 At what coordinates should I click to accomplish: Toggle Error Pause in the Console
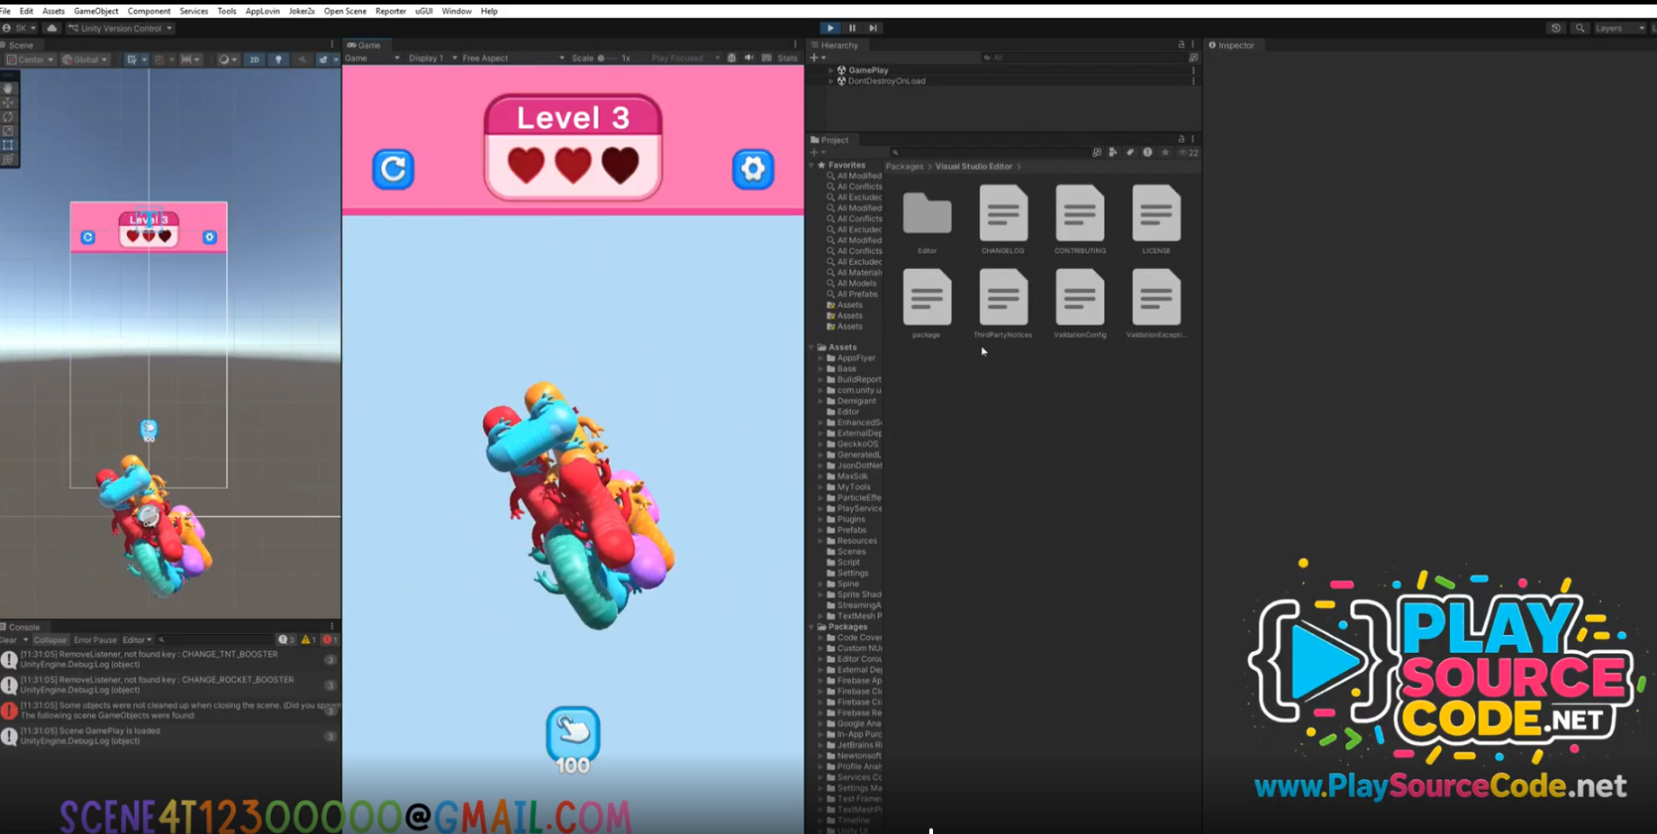[x=95, y=639]
